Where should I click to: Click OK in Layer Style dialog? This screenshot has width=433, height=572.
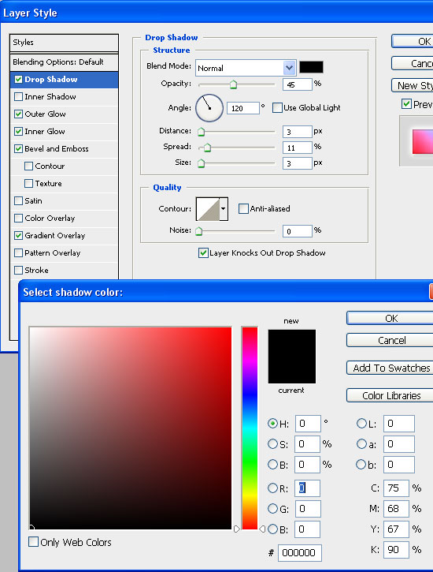click(413, 41)
